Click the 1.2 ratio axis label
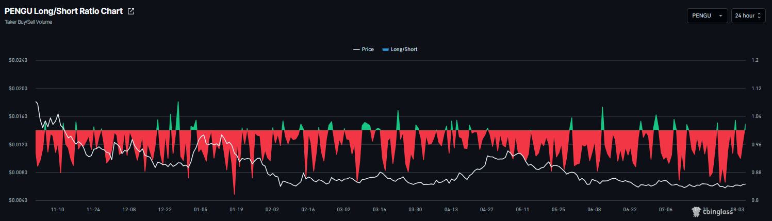 pyautogui.click(x=755, y=60)
